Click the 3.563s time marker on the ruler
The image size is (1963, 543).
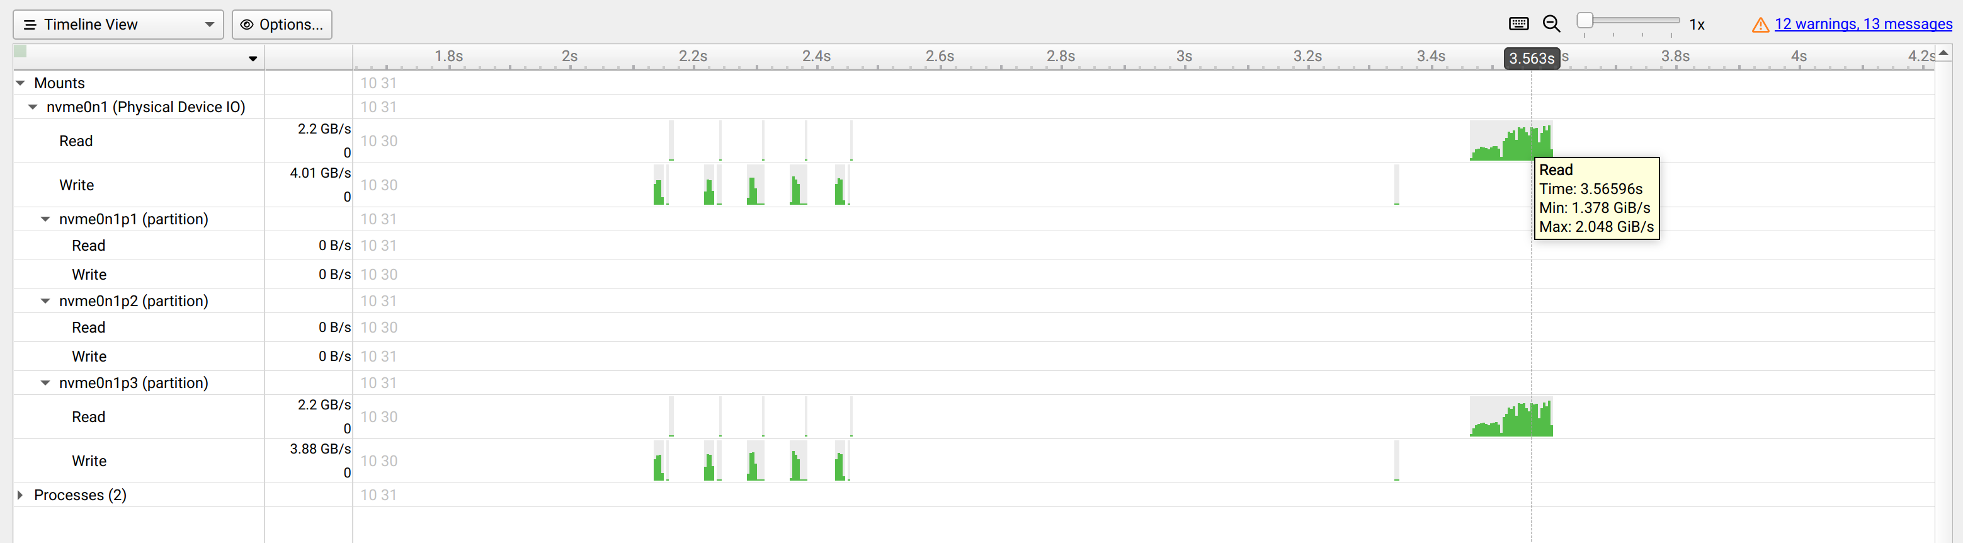point(1531,59)
